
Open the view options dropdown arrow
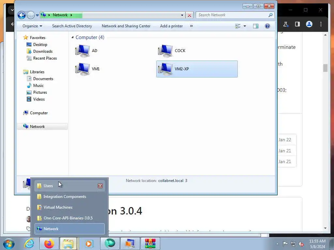pos(245,26)
